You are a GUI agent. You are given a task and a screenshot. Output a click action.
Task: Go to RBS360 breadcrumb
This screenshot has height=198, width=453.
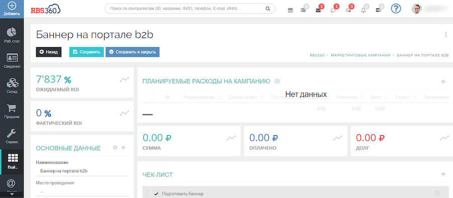click(x=317, y=55)
